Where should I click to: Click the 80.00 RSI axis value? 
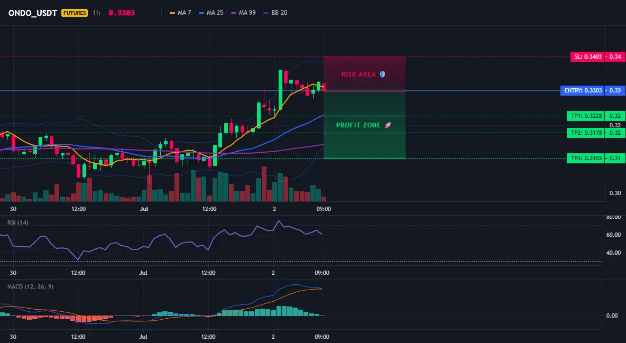coord(613,217)
